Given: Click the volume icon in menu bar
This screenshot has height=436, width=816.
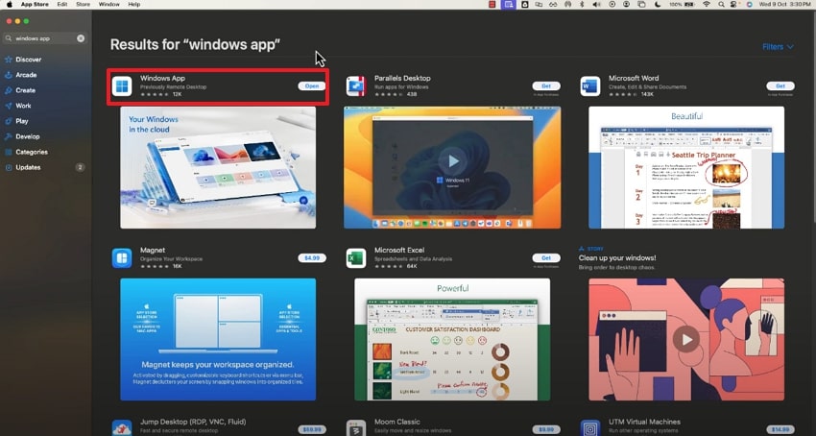Looking at the screenshot, I should pos(597,4).
